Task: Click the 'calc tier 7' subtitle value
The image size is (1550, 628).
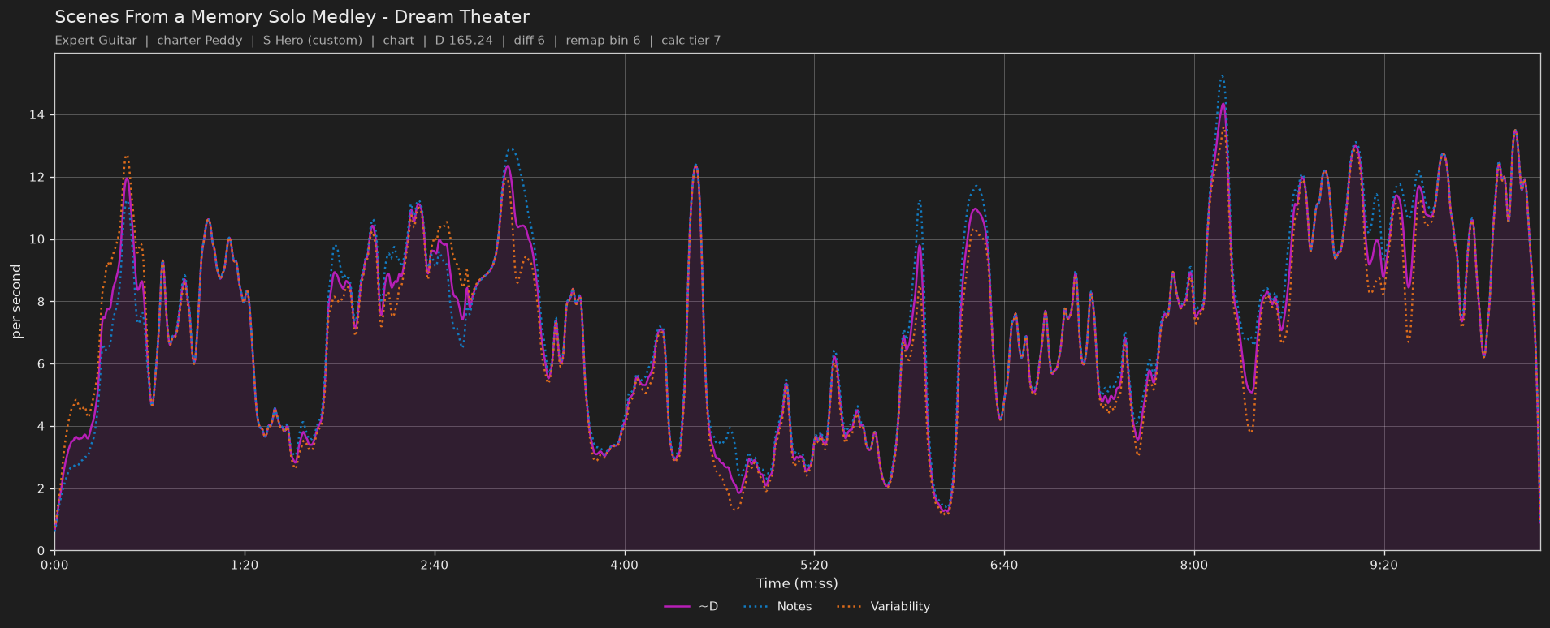Action: click(x=691, y=41)
